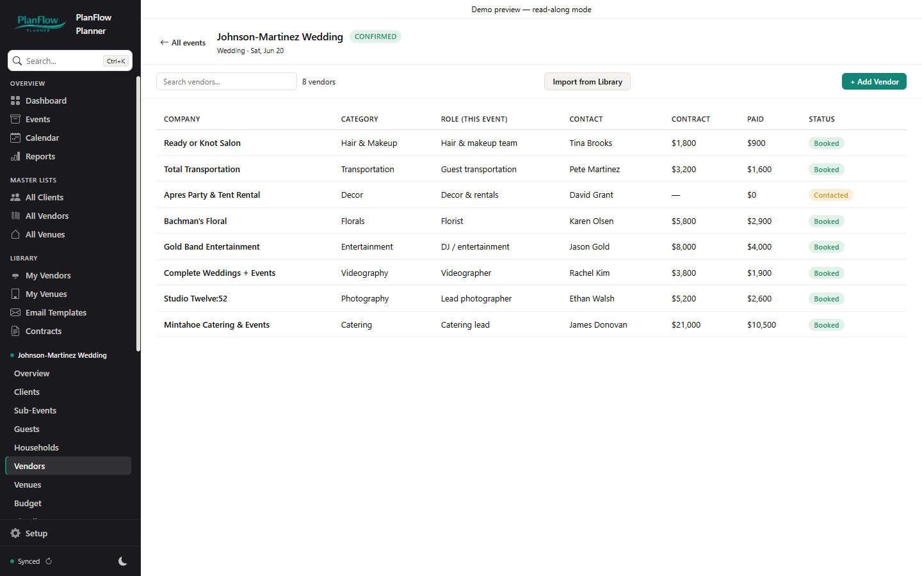Click the $21,000 contract amount
Viewport: 922px width, 576px height.
pyautogui.click(x=686, y=324)
